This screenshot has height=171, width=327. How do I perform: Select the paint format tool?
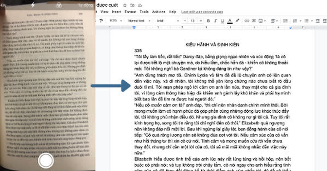tap(101, 21)
